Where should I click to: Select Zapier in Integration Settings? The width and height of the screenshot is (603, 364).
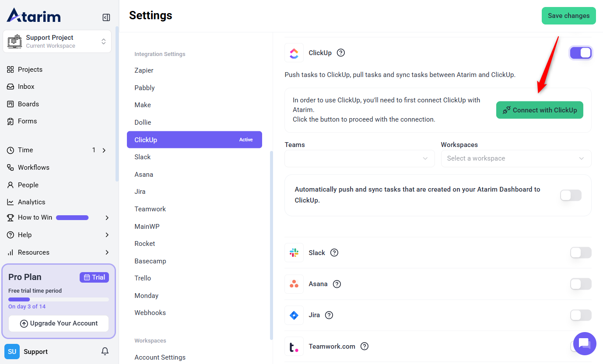click(144, 70)
